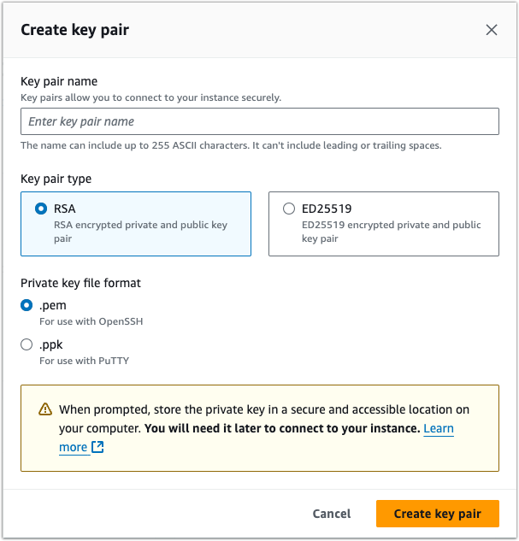Click the Key pair type heading

(x=56, y=179)
